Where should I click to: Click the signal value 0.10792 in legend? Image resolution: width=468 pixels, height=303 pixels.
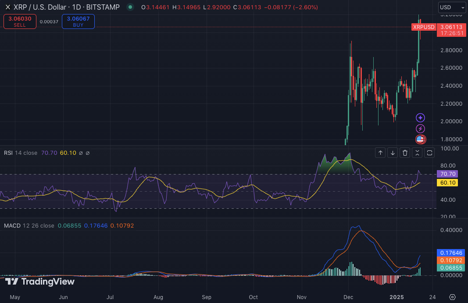click(x=122, y=226)
